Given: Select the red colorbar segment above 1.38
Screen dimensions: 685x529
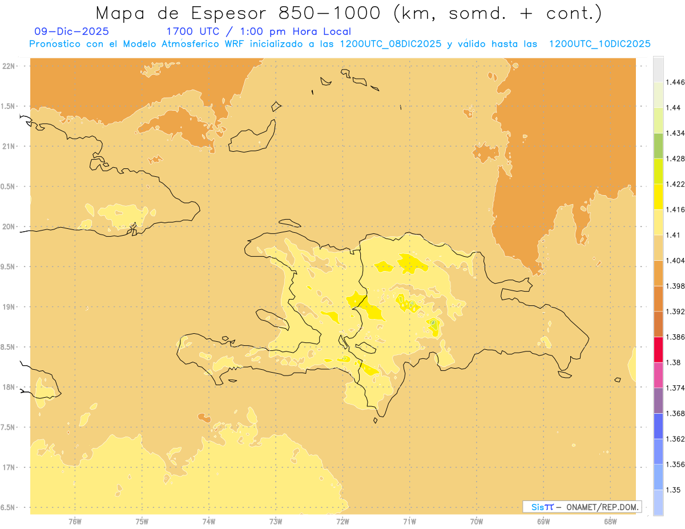Looking at the screenshot, I should coord(658,349).
